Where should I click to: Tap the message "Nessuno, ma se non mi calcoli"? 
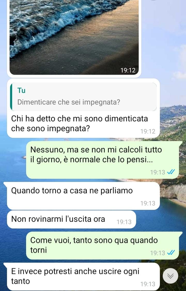click(103, 160)
